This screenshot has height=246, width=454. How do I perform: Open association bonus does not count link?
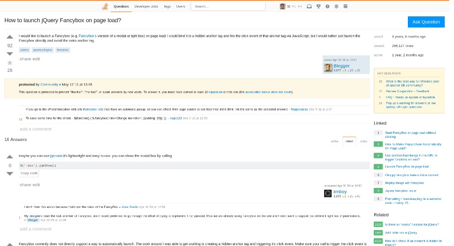(269, 92)
